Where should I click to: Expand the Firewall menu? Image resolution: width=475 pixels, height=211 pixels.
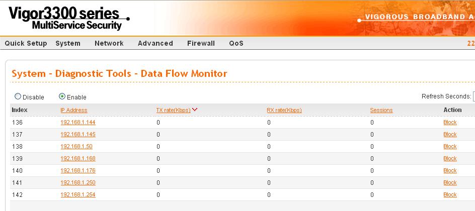tap(201, 43)
